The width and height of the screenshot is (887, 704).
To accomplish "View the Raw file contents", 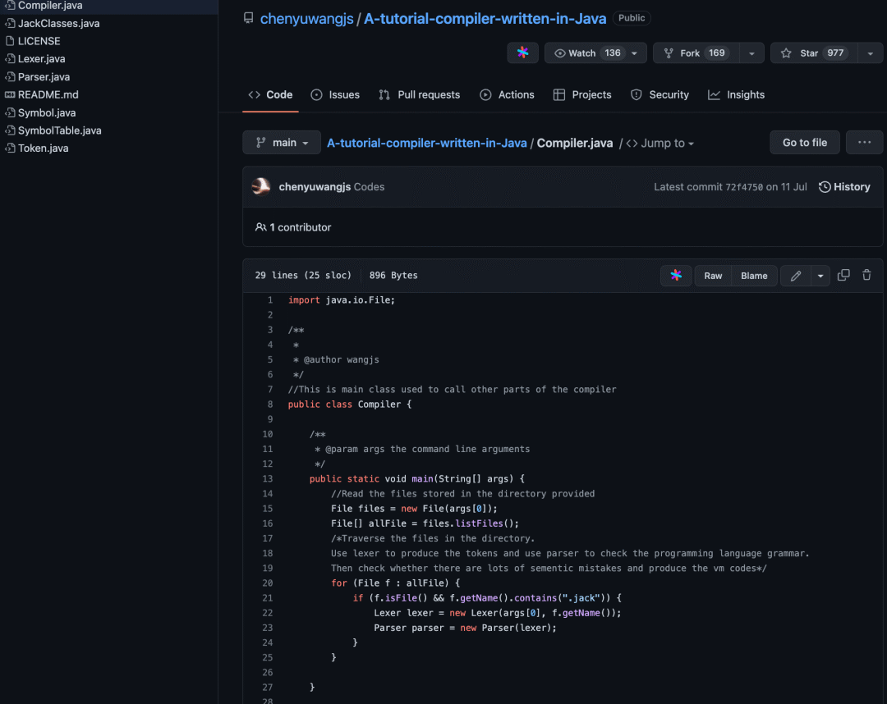I will [x=713, y=276].
